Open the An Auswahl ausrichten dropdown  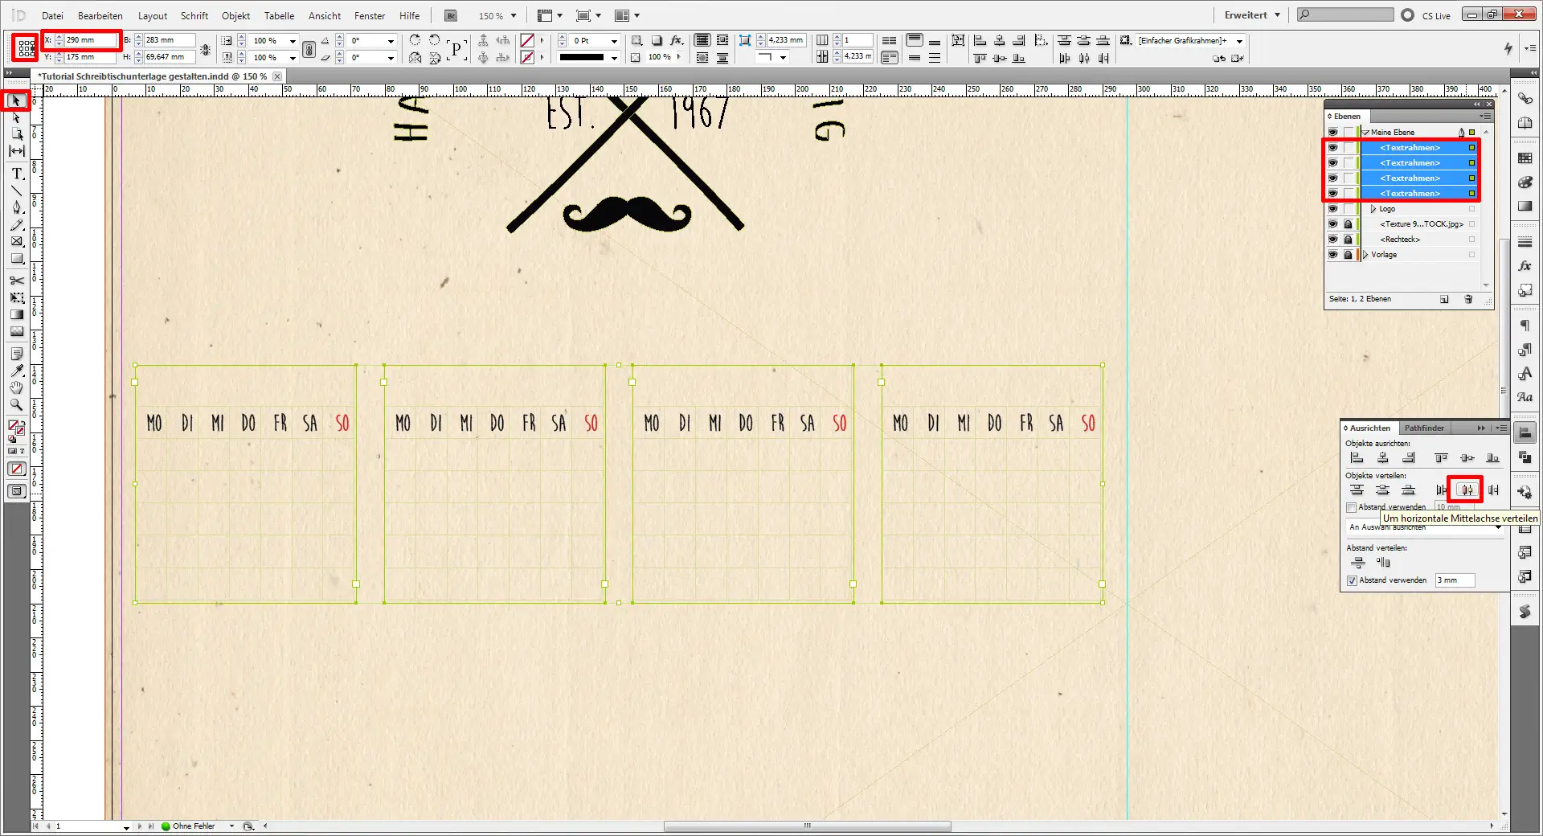point(1498,527)
